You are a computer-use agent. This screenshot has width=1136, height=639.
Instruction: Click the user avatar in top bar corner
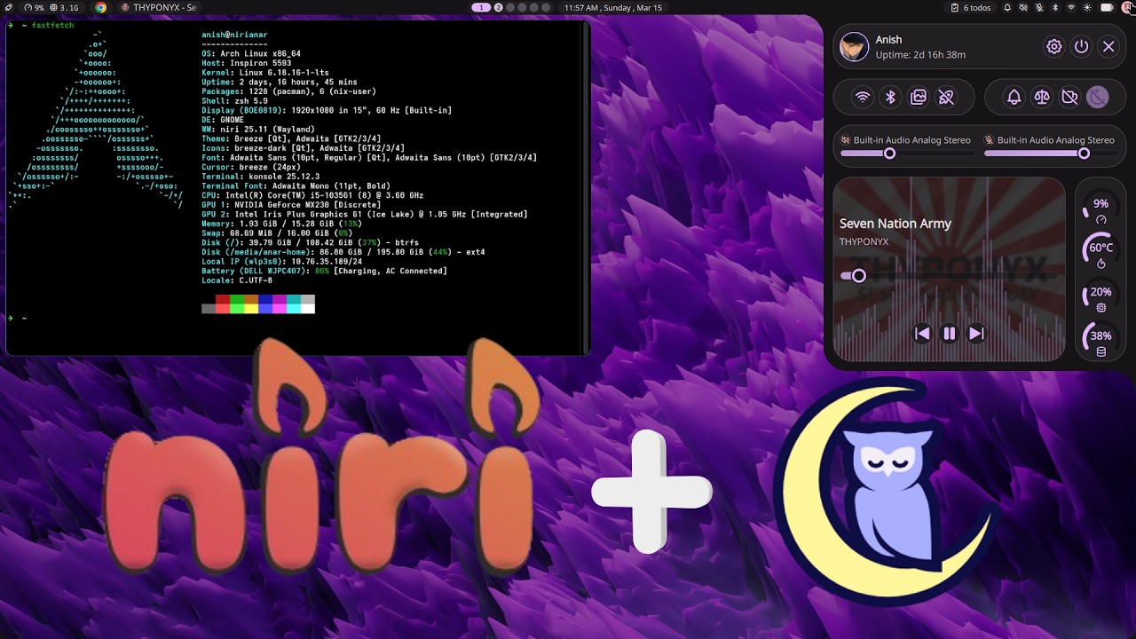click(1128, 7)
